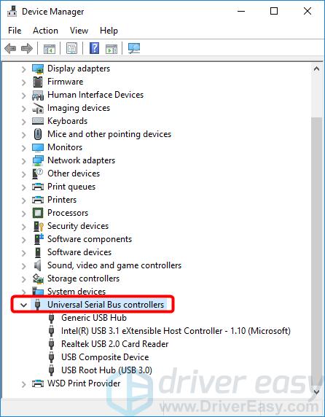
Task: Select USB Root Hub (USB 3.0)
Action: (106, 370)
